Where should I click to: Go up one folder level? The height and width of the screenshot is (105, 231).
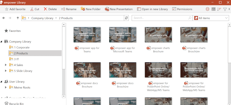click(x=18, y=18)
